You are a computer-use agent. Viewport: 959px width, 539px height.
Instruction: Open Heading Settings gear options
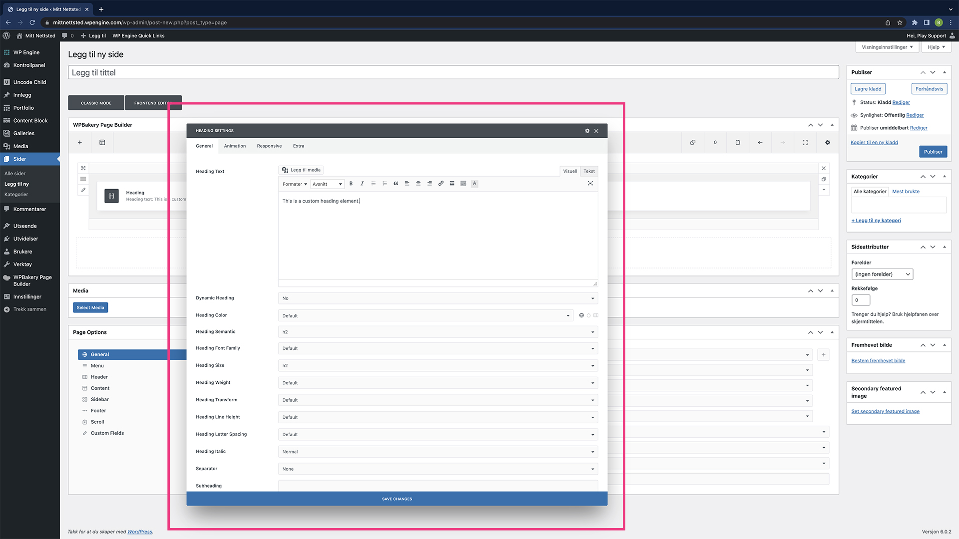point(587,131)
